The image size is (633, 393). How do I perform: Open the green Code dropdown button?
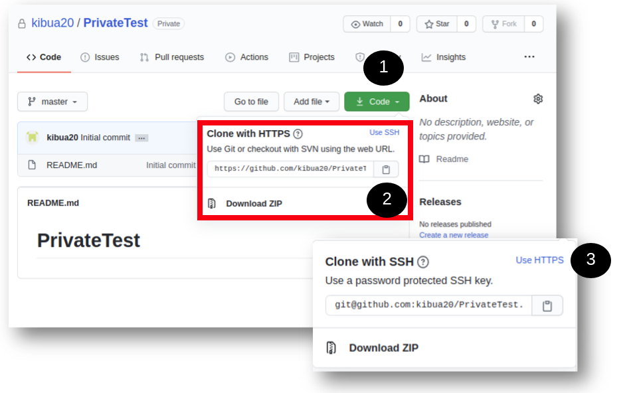pyautogui.click(x=377, y=102)
